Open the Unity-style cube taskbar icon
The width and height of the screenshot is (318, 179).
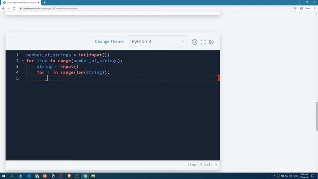click(x=77, y=176)
